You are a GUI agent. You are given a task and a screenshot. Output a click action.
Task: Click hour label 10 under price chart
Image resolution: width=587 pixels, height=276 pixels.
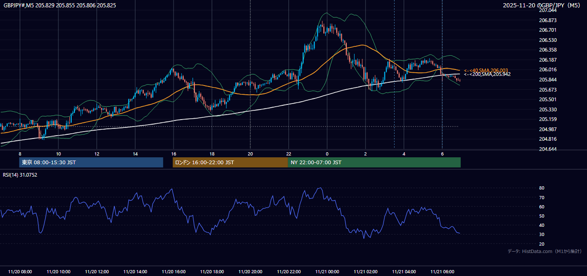[x=58, y=154]
